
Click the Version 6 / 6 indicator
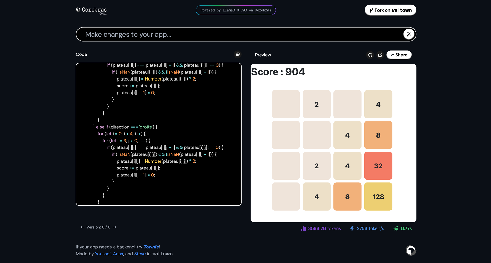point(98,227)
